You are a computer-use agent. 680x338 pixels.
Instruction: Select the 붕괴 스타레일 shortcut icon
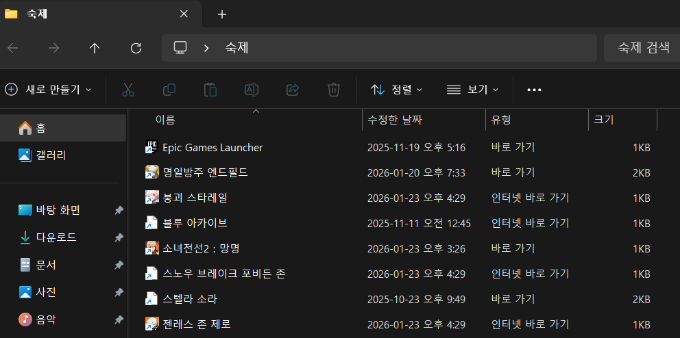(x=151, y=198)
